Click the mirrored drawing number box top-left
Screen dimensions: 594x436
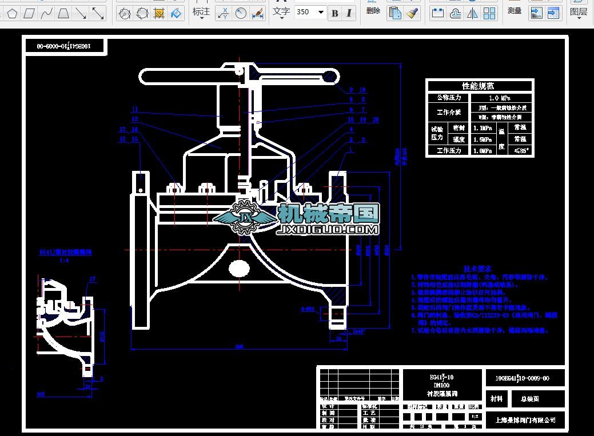[x=63, y=46]
